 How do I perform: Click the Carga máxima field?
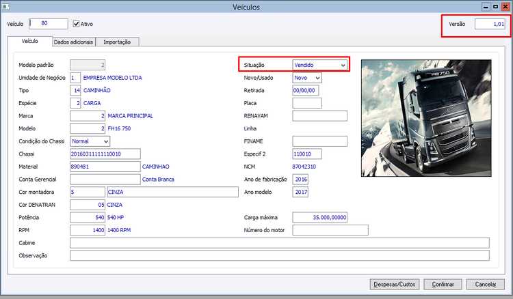[319, 217]
